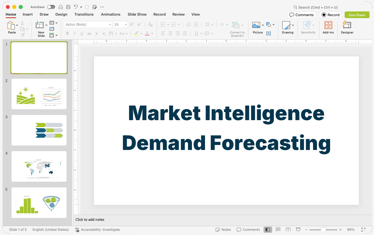This screenshot has width=374, height=235.
Task: Select the Format Painter brush
Action: [x=22, y=35]
